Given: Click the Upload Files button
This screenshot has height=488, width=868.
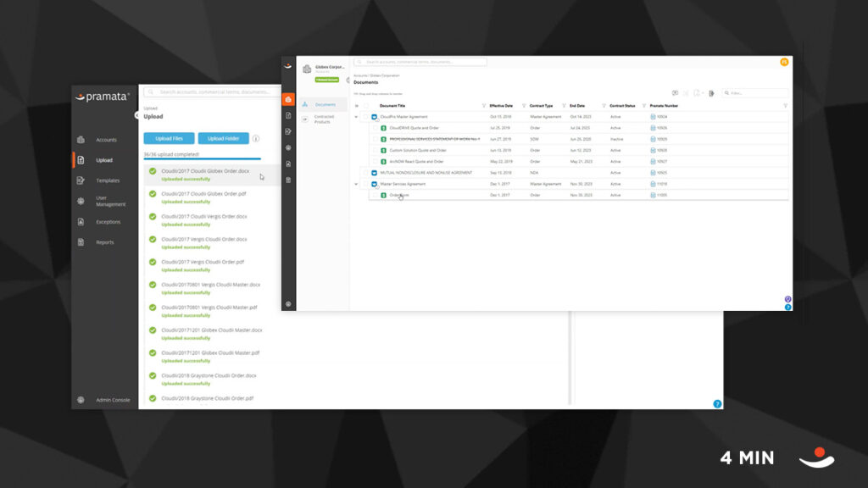Looking at the screenshot, I should [169, 137].
